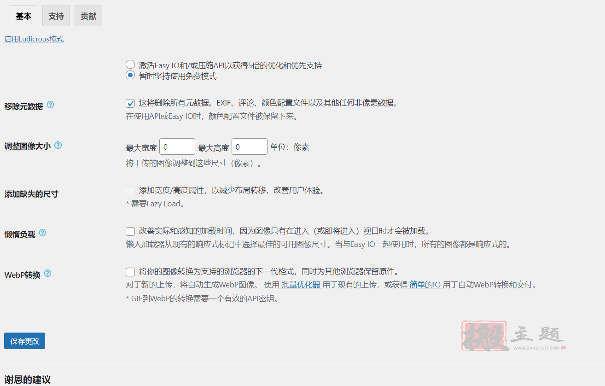Switch to the 贡献 tab
The image size is (605, 386).
click(88, 16)
